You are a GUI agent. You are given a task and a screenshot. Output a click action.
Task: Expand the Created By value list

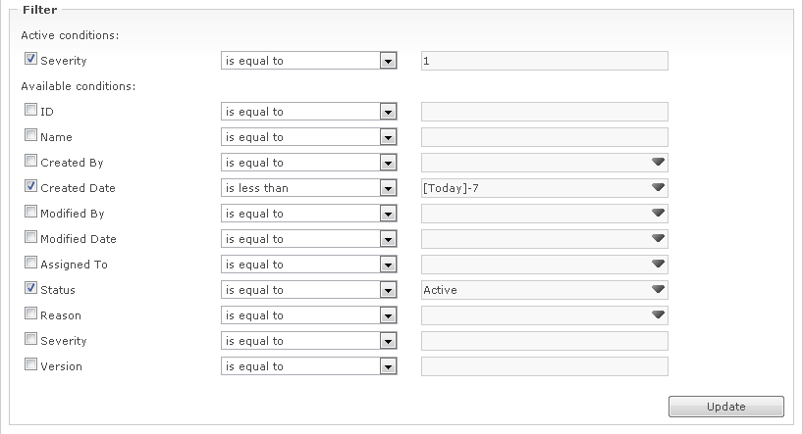pyautogui.click(x=658, y=163)
